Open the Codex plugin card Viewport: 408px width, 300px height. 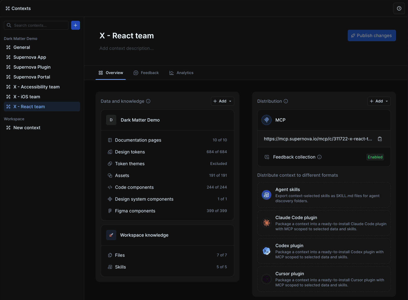pos(324,251)
